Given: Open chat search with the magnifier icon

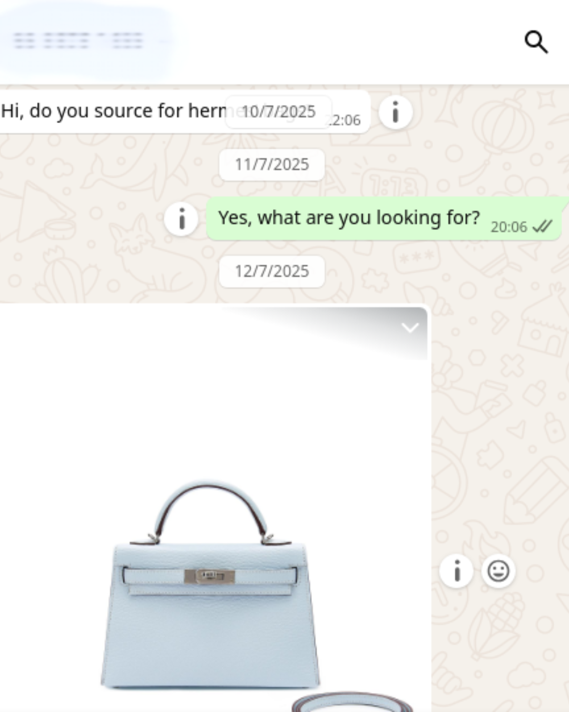Looking at the screenshot, I should click(x=536, y=42).
